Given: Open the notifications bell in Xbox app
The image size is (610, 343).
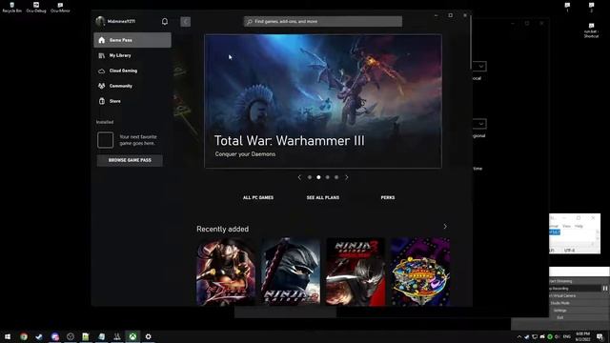Looking at the screenshot, I should coord(165,21).
